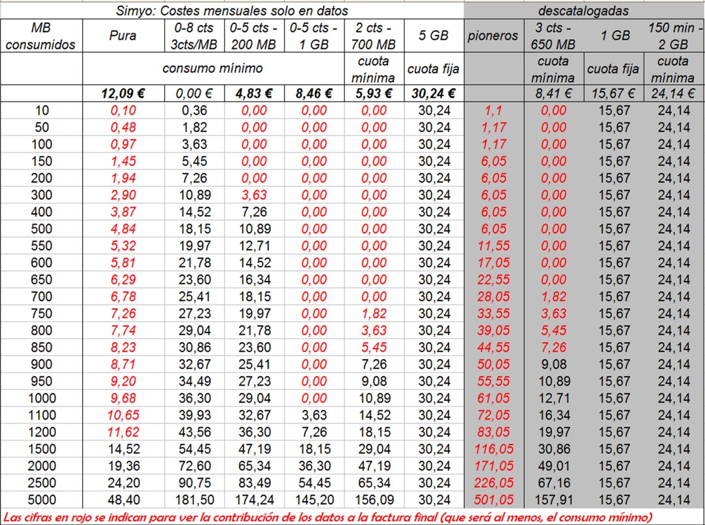The image size is (705, 525).
Task: Select the '2 cts - 700 MB' header
Action: coord(374,36)
